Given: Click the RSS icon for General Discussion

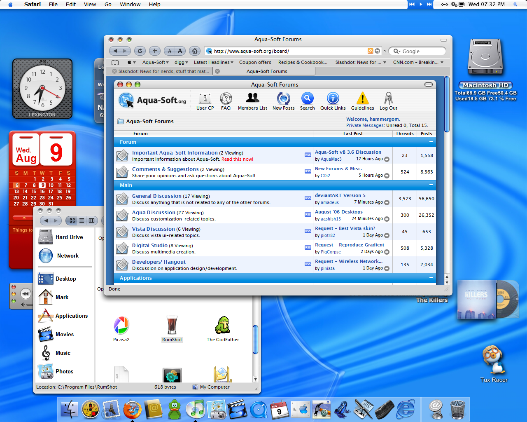Looking at the screenshot, I should point(308,198).
